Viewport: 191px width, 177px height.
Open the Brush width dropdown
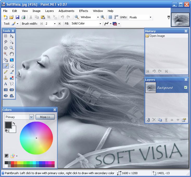(x=55, y=24)
